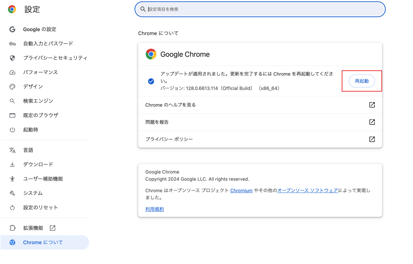
Task: Open external link icon for プライバシー ポリシー
Action: [372, 139]
